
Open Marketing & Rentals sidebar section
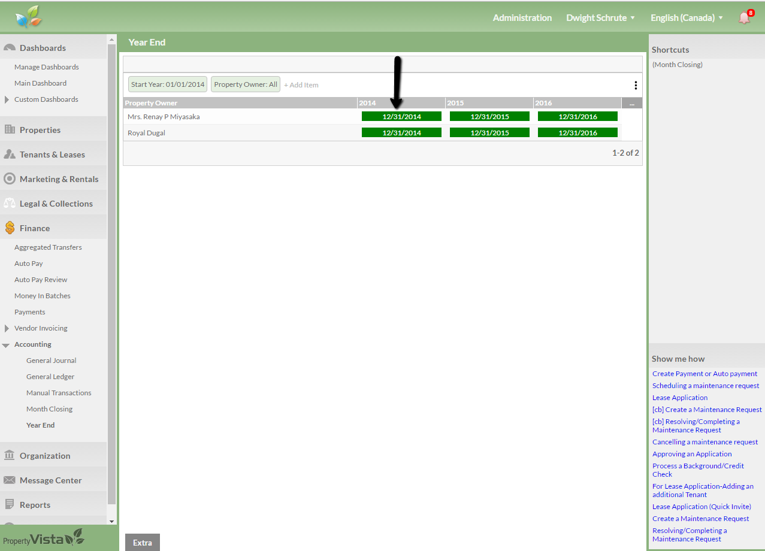click(59, 179)
